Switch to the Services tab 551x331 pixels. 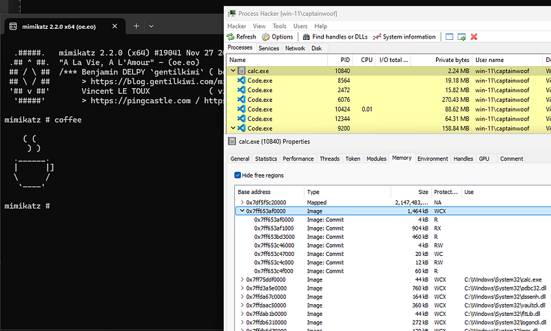(269, 48)
